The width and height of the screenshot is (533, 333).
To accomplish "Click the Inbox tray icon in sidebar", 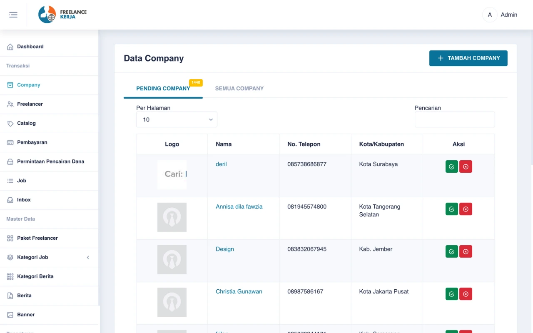I will tap(10, 200).
